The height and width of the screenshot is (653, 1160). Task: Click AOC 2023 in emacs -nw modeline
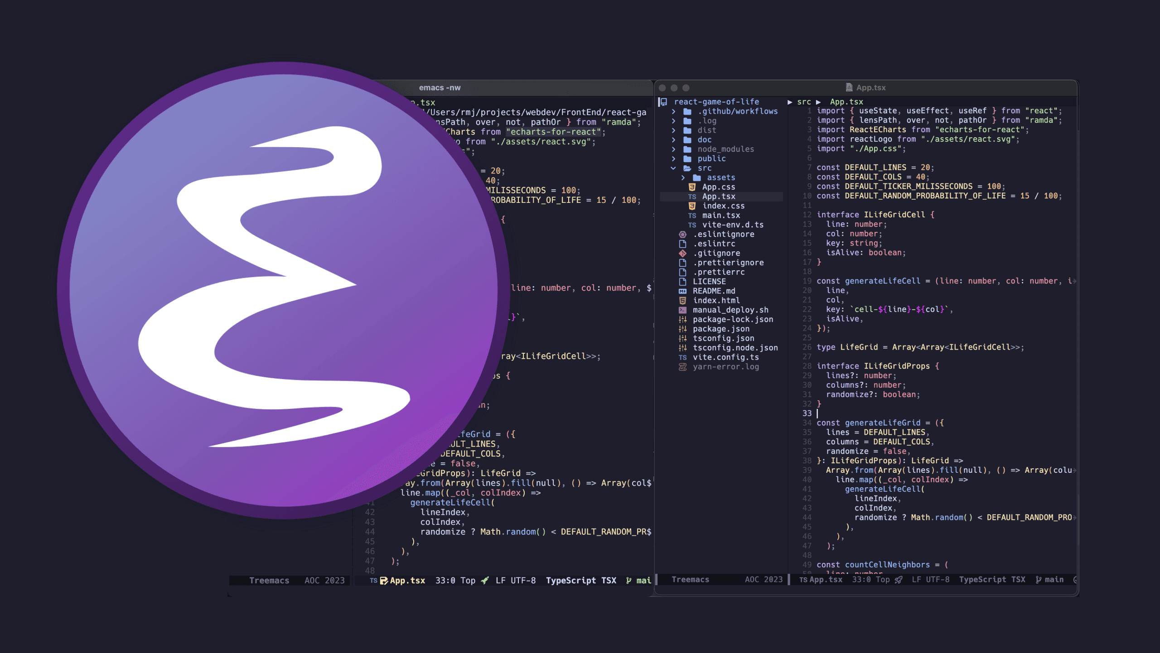pos(324,581)
